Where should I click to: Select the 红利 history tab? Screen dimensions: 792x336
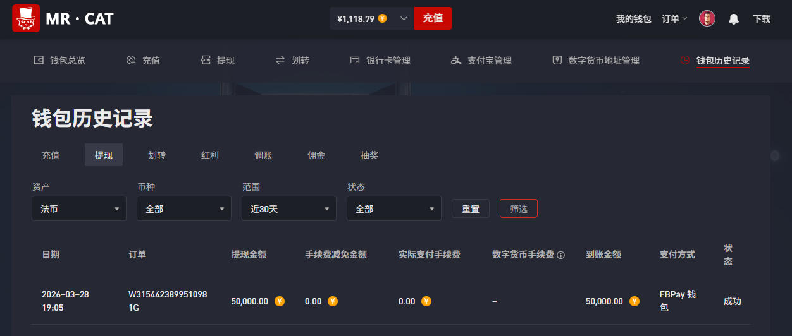point(210,155)
